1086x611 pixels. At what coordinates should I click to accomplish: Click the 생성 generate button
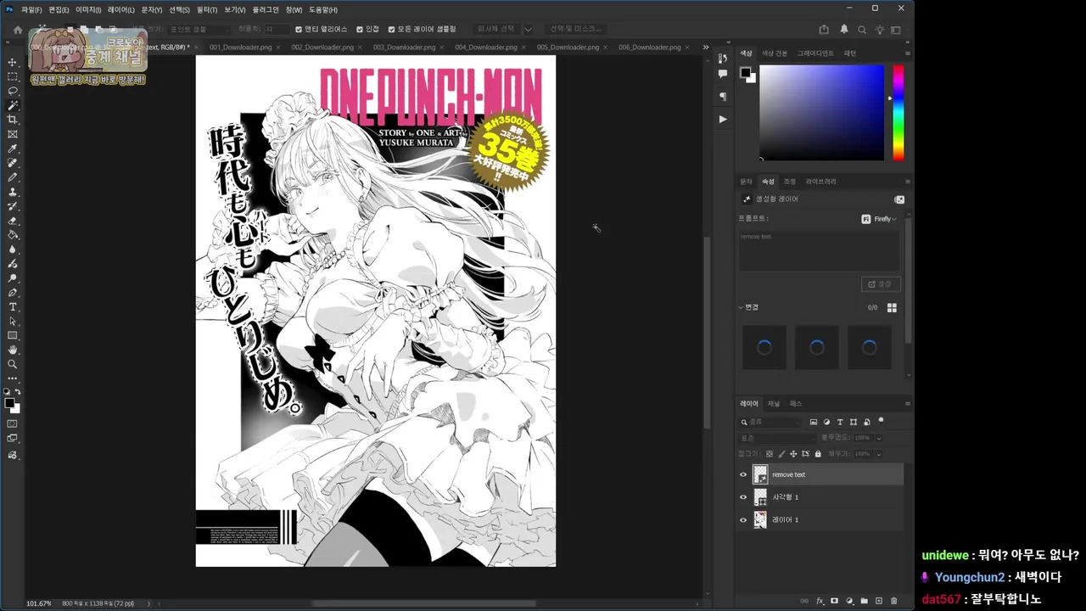point(881,284)
